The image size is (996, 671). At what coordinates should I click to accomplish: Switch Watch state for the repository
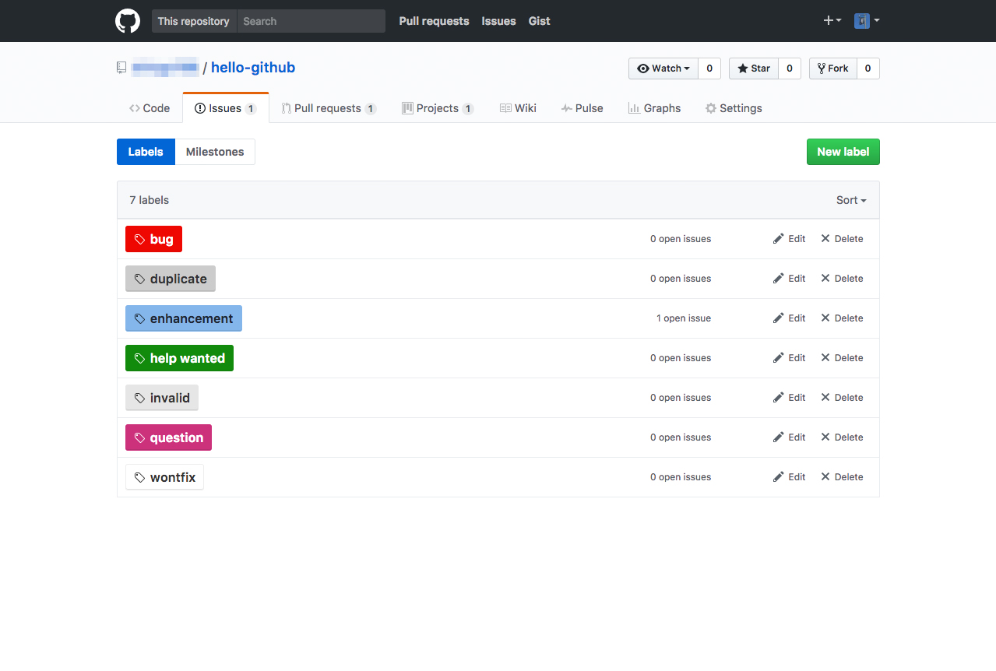point(663,68)
